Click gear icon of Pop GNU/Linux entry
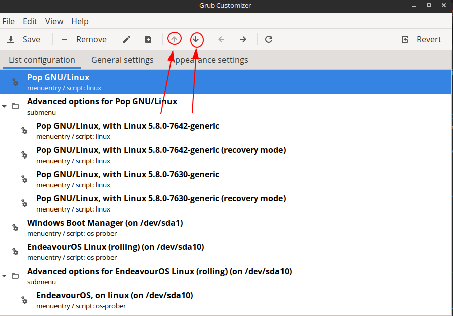The image size is (453, 316). [x=15, y=82]
